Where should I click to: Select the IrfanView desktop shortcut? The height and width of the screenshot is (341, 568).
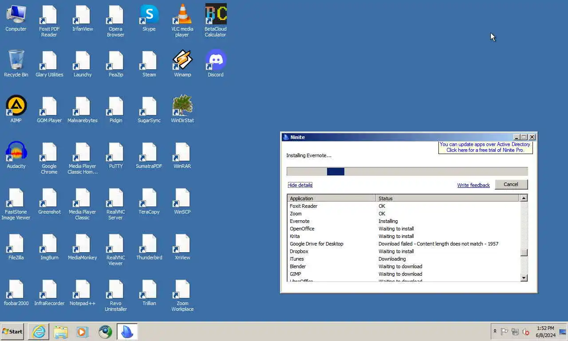(x=83, y=19)
